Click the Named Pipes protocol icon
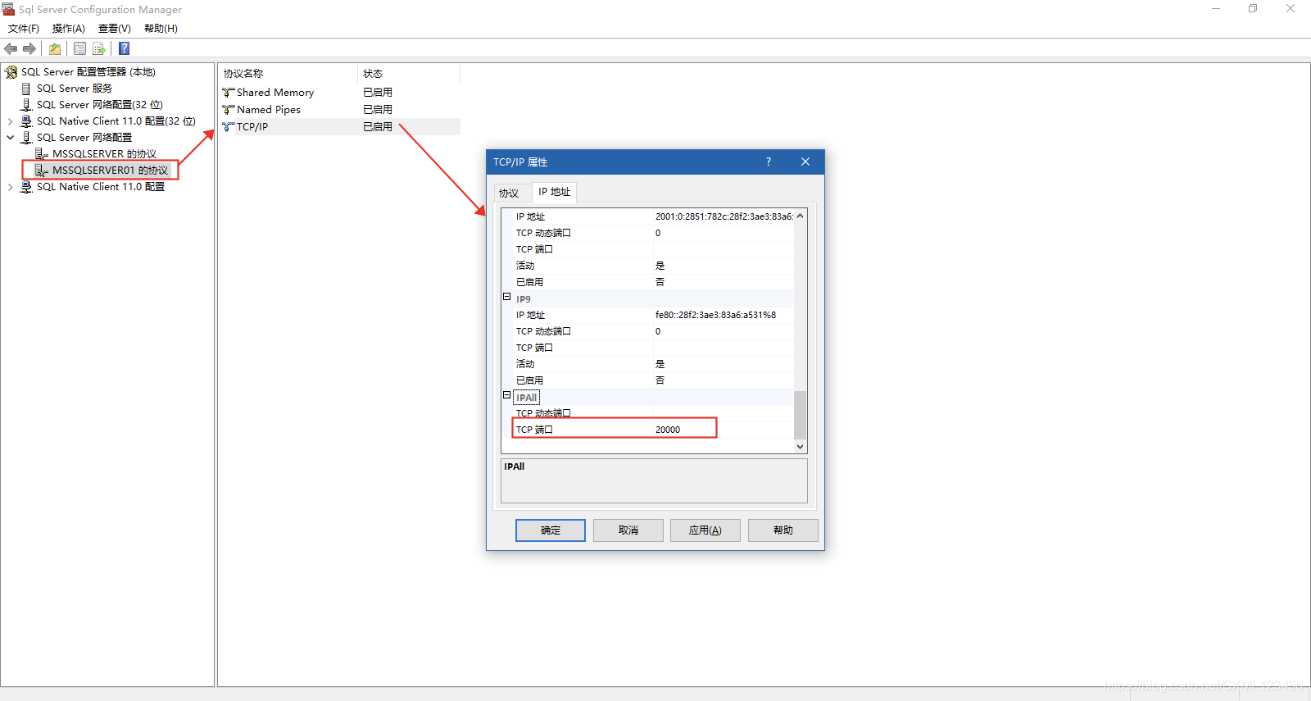This screenshot has height=701, width=1311. tap(229, 110)
